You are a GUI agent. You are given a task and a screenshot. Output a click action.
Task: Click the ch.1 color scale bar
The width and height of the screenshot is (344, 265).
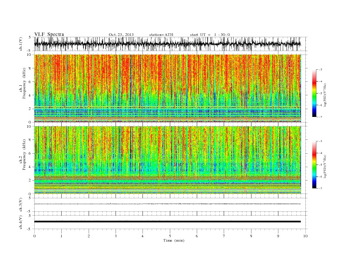314,94
